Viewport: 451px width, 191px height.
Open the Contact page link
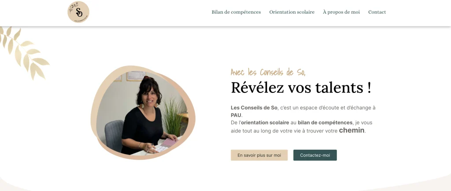tap(377, 12)
